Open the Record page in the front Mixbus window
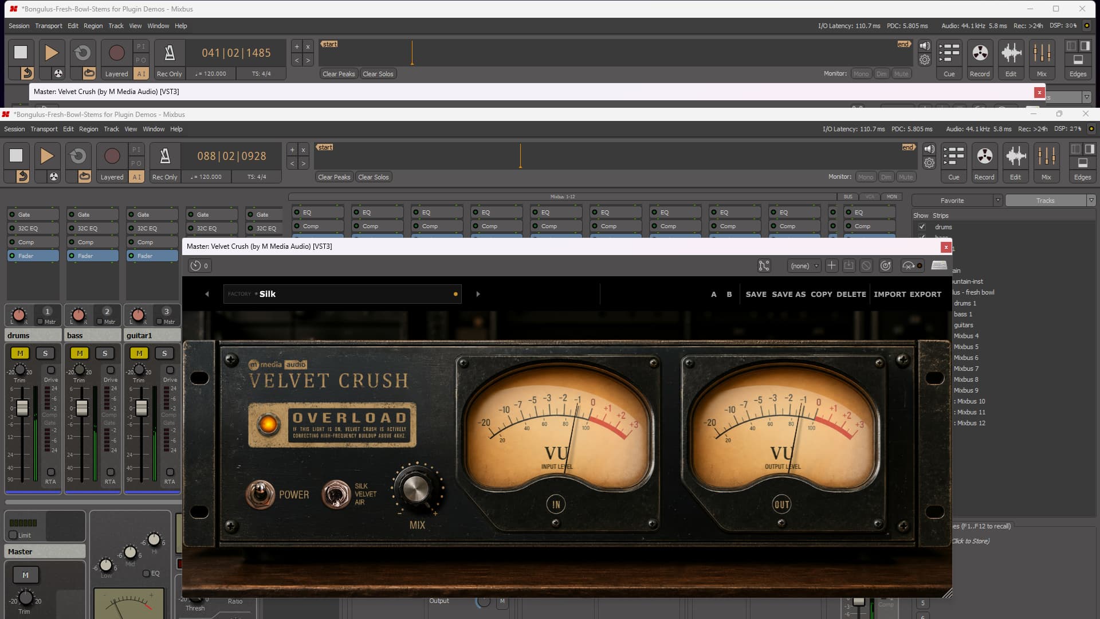1100x619 pixels. 984,162
